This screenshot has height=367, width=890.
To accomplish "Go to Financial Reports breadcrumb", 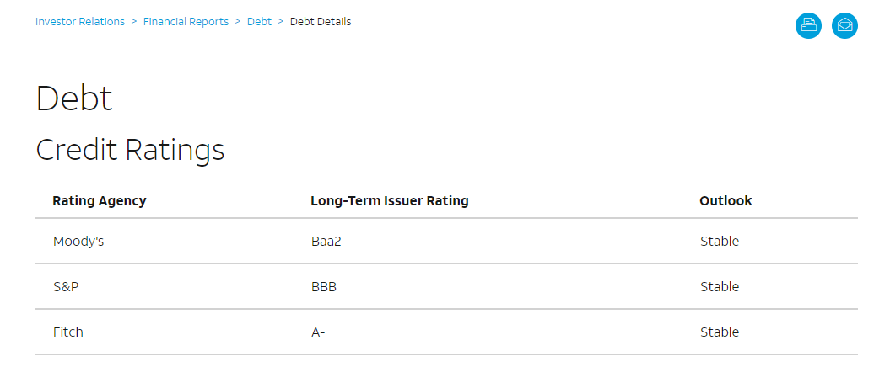I will click(x=186, y=22).
